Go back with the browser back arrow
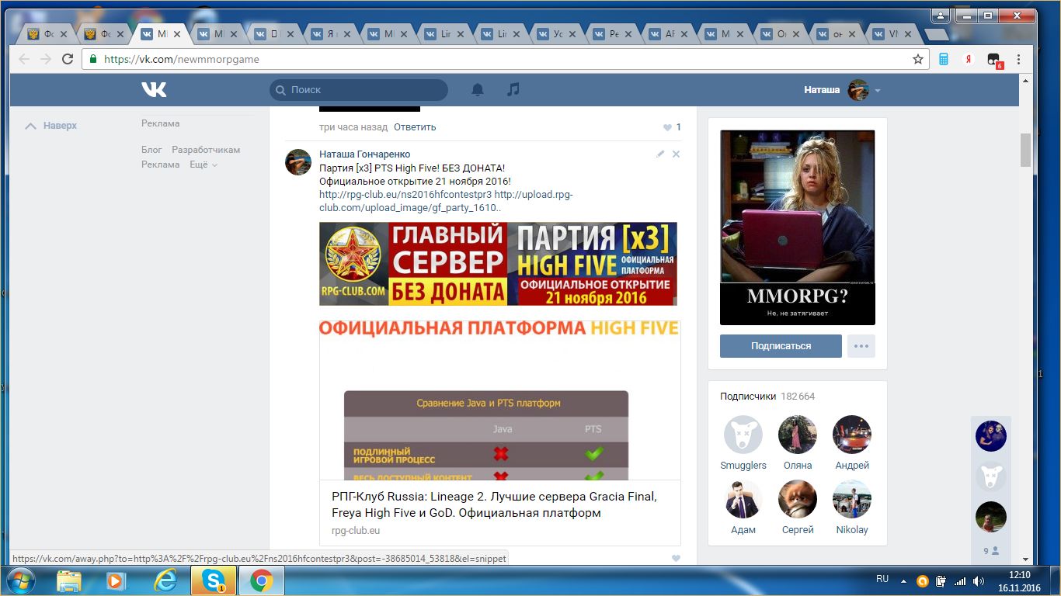1061x596 pixels. click(x=24, y=59)
